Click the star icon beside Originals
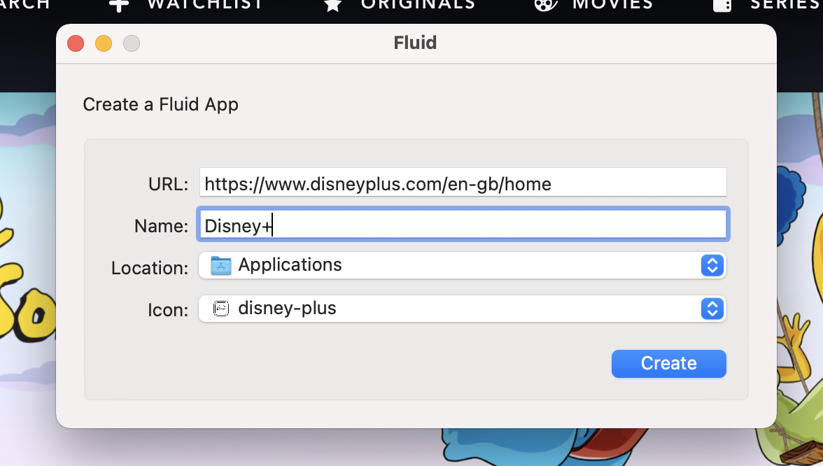Viewport: 823px width, 466px height. pos(333,4)
